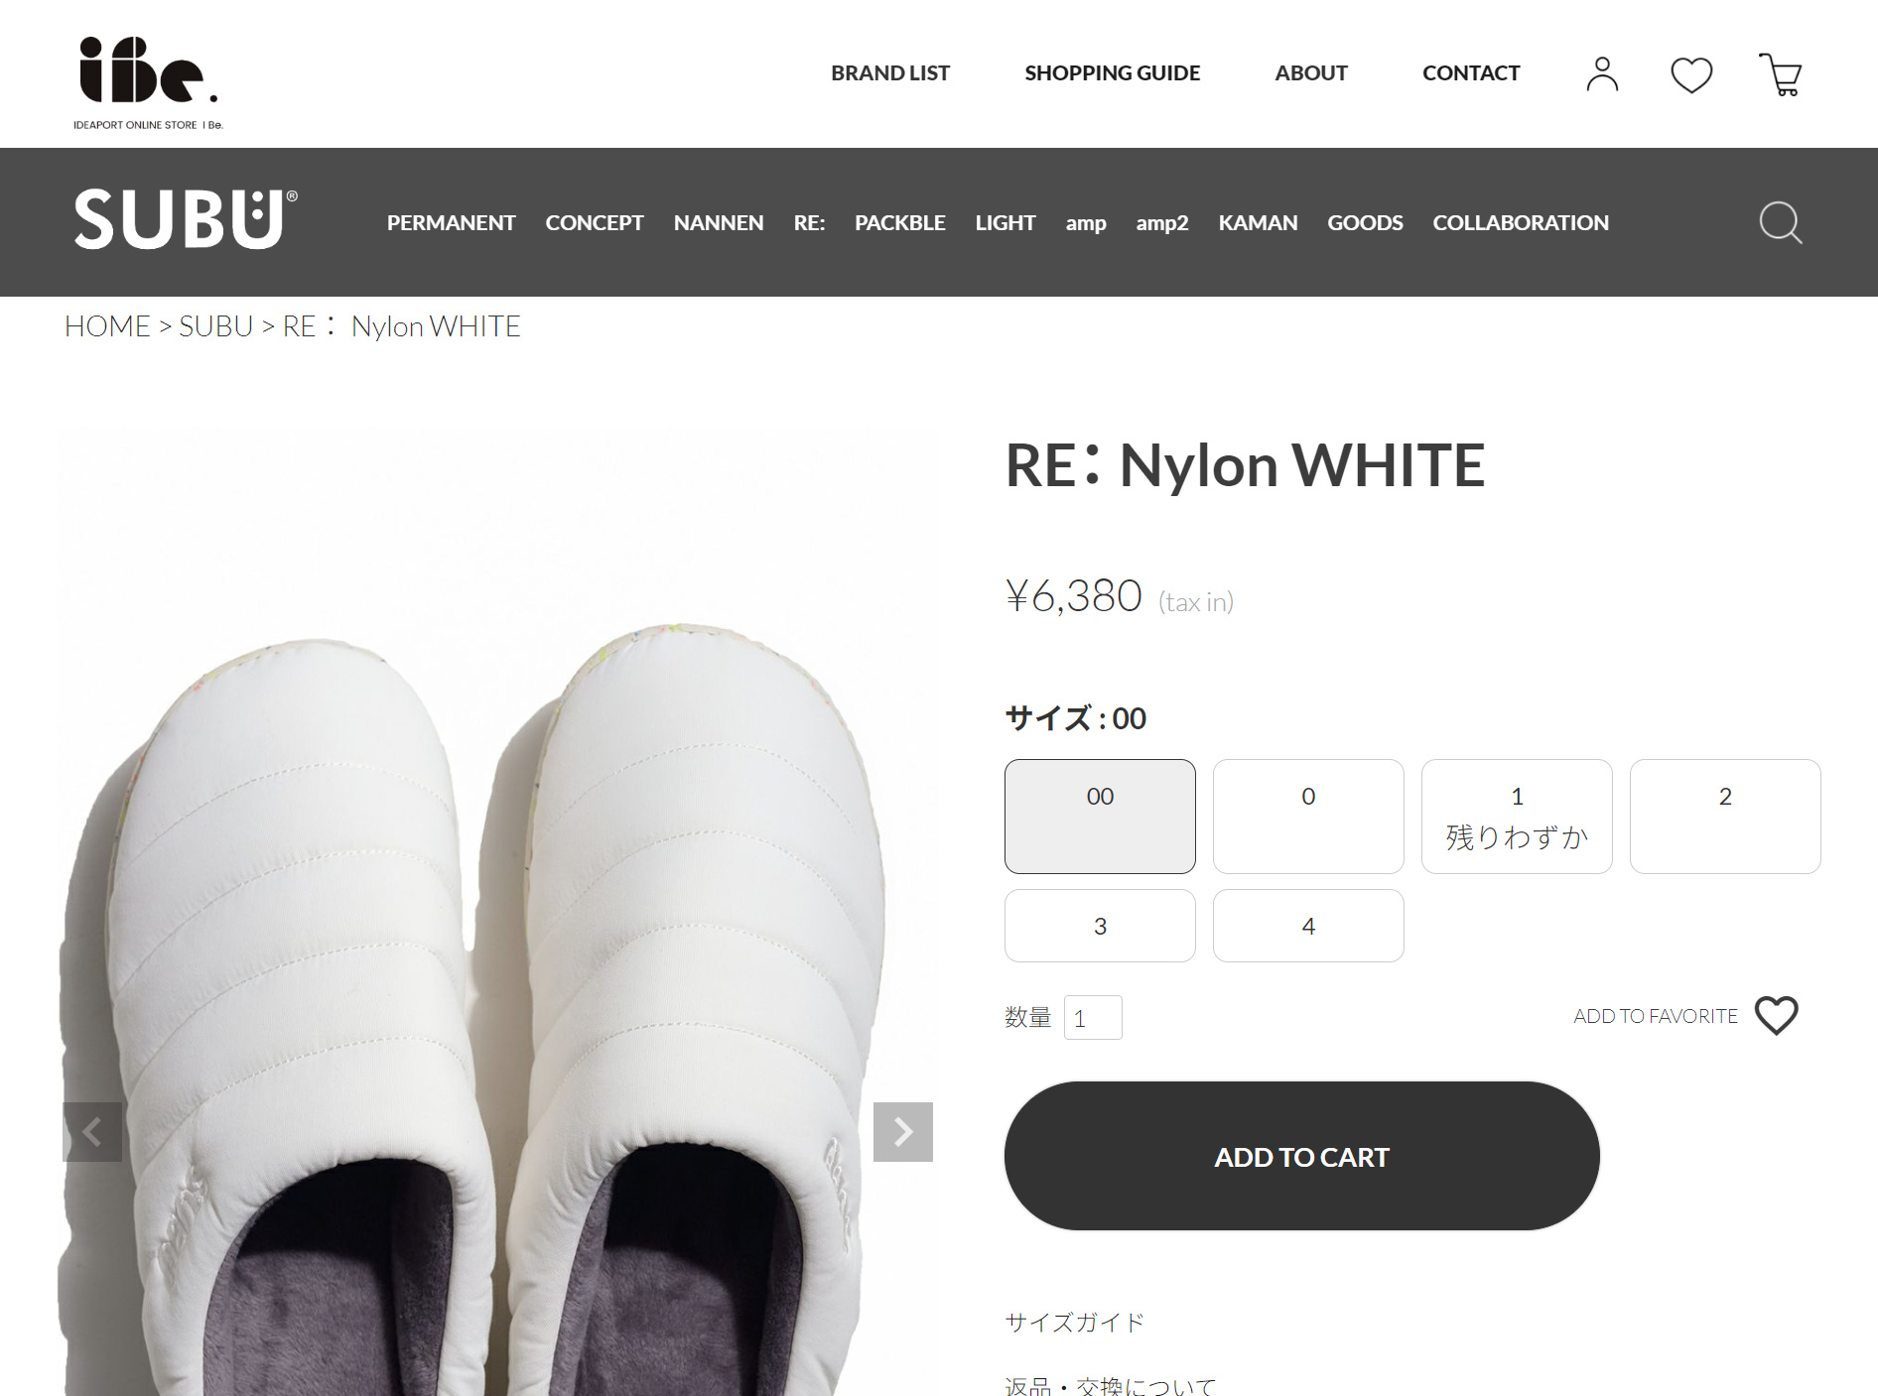The height and width of the screenshot is (1396, 1878).
Task: Open the KAMAN category
Action: 1258,223
